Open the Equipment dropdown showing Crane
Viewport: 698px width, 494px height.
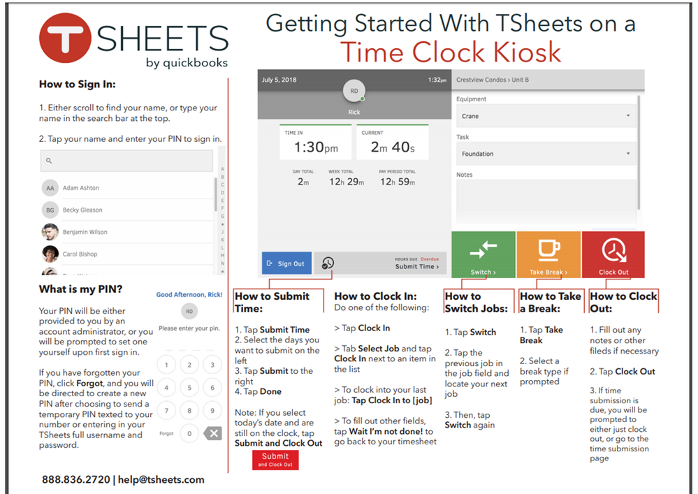pos(546,116)
